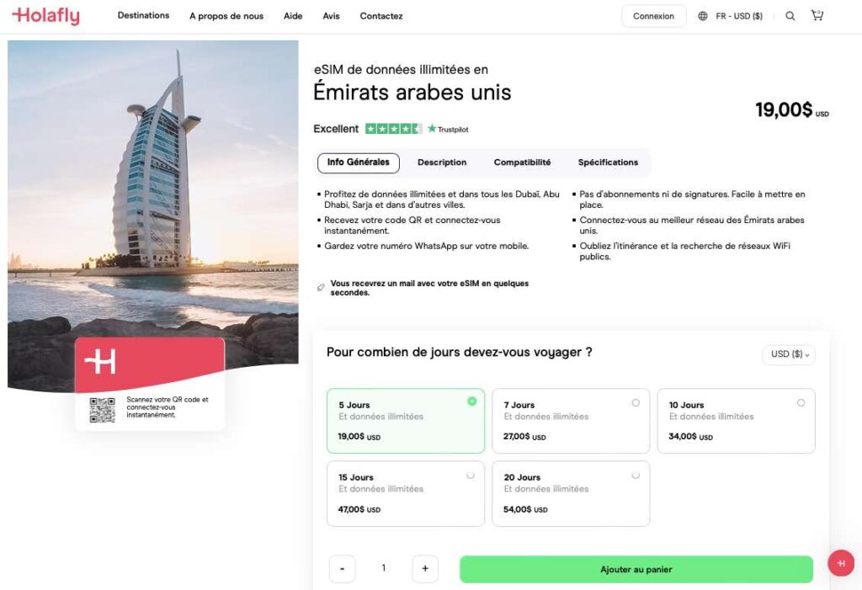
Task: Open the Destinations menu
Action: 143,15
